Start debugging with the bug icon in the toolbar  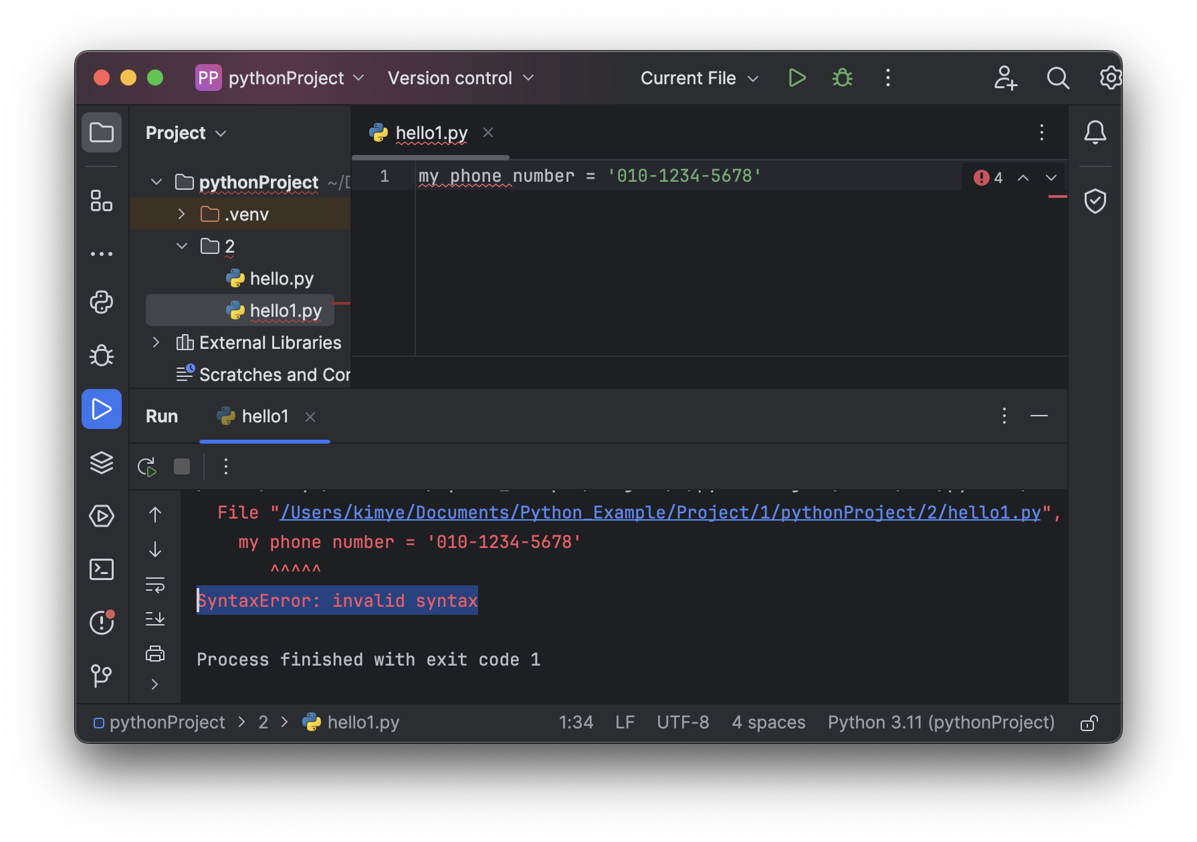[x=842, y=78]
